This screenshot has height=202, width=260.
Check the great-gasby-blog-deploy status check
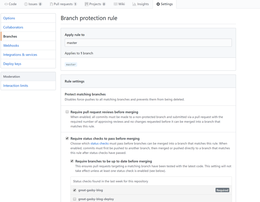click(75, 199)
